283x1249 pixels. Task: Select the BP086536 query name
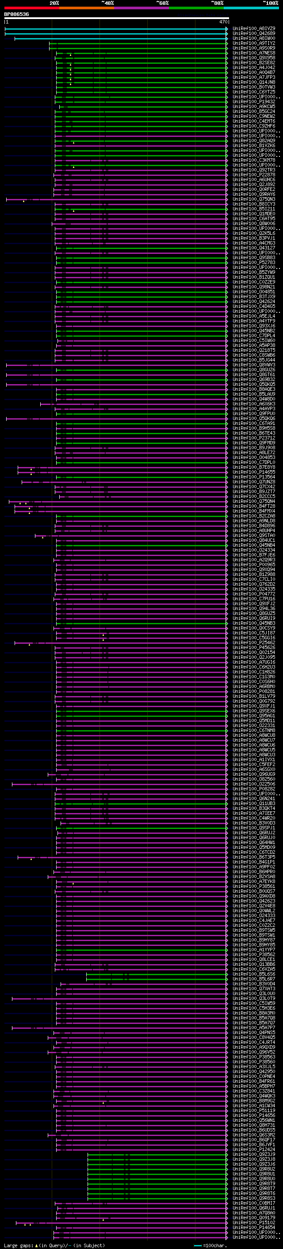pyautogui.click(x=16, y=15)
